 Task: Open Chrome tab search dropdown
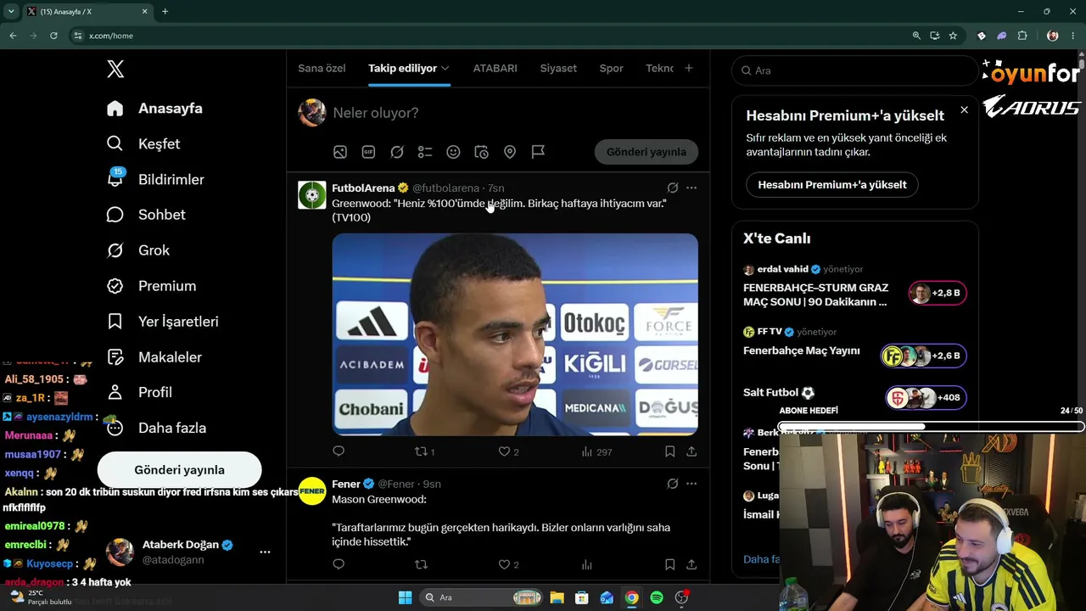11,11
